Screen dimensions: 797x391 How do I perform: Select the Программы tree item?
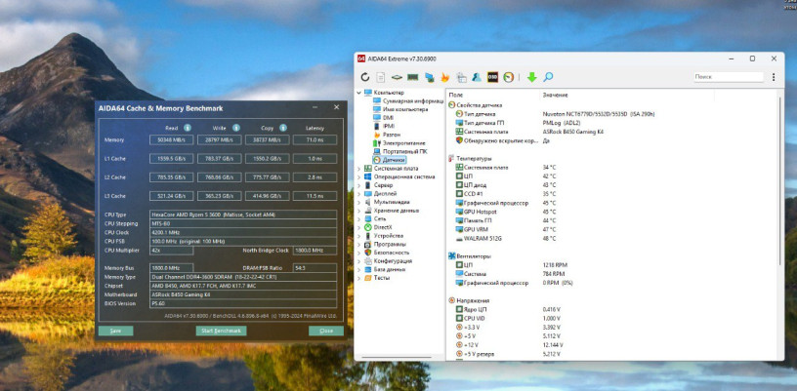(x=385, y=244)
